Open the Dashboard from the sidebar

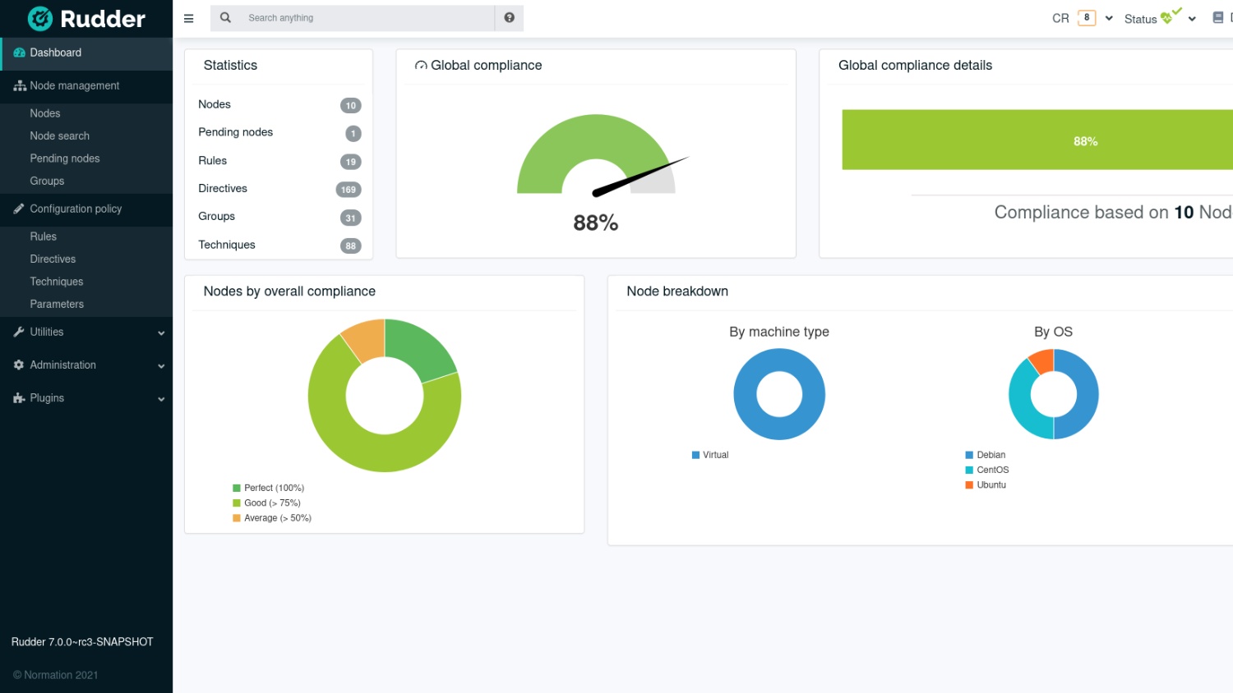[x=55, y=52]
